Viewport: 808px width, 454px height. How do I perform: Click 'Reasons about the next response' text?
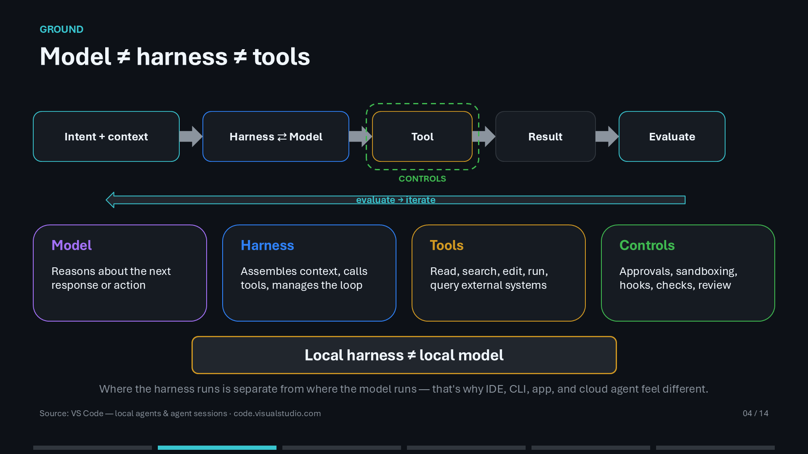click(111, 278)
